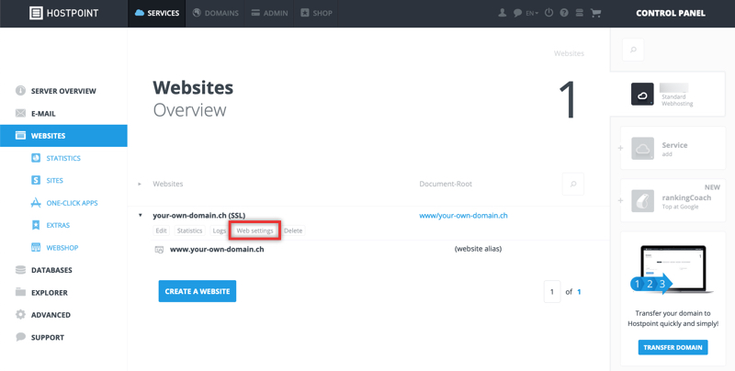Click the Support speech bubble icon
This screenshot has width=735, height=371.
point(20,337)
